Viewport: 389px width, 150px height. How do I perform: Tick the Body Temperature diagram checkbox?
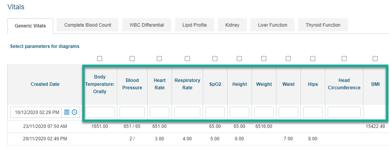(100, 58)
